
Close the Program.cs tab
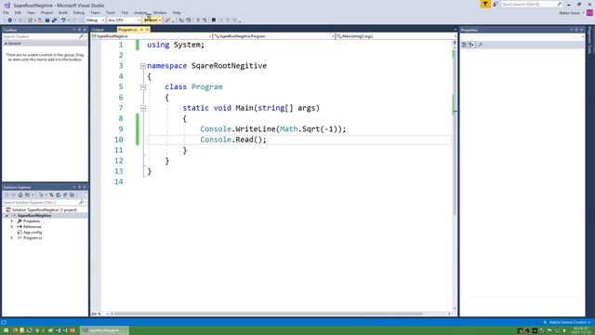[x=147, y=30]
